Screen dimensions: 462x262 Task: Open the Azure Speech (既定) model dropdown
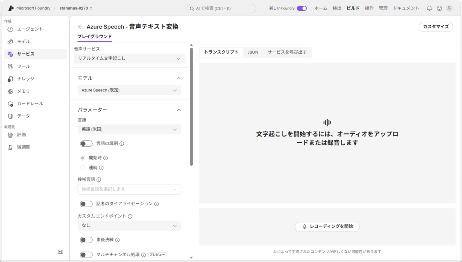[129, 90]
